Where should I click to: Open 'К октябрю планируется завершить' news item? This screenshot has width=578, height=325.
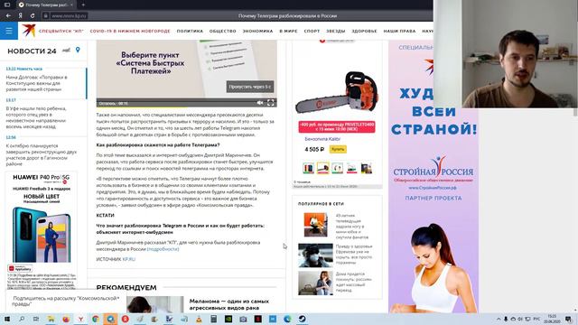(x=41, y=154)
